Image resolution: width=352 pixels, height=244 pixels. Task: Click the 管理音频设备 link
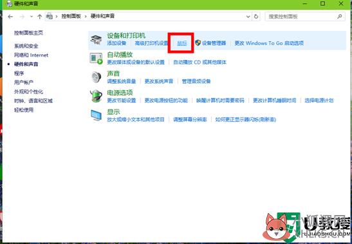point(196,81)
